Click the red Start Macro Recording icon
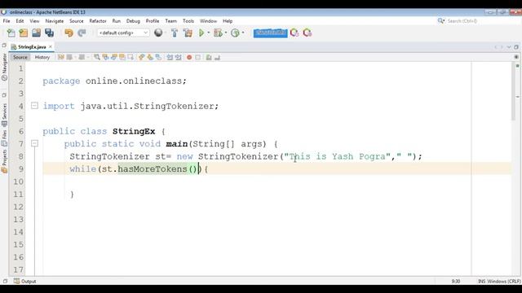 [x=189, y=57]
